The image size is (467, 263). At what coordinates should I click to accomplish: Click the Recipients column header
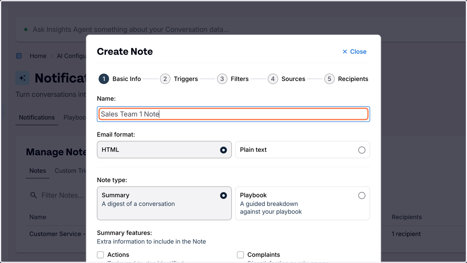(x=407, y=217)
